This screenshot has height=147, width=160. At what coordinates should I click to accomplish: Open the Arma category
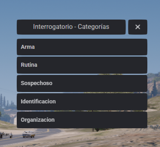coord(82,47)
